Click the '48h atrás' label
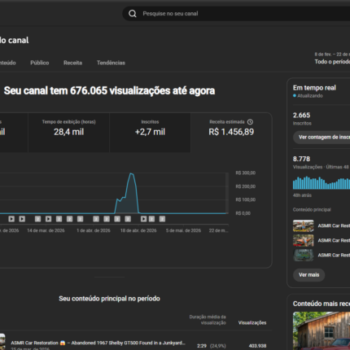The width and height of the screenshot is (350, 350). (x=302, y=195)
